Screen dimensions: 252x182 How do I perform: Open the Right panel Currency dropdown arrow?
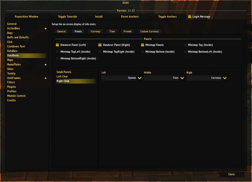click(225, 78)
